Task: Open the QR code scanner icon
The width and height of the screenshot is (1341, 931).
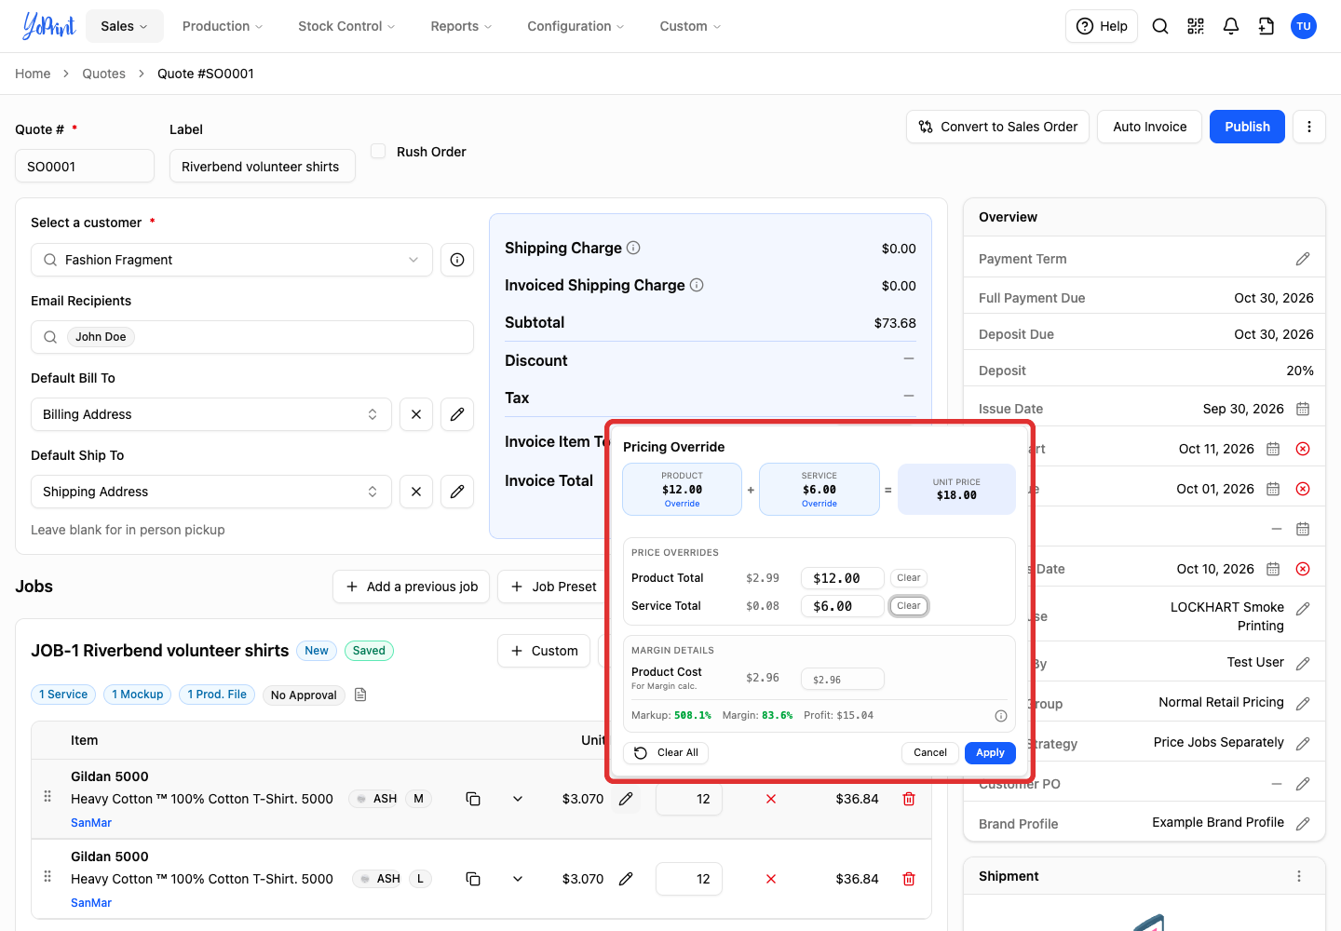Action: pyautogui.click(x=1196, y=26)
